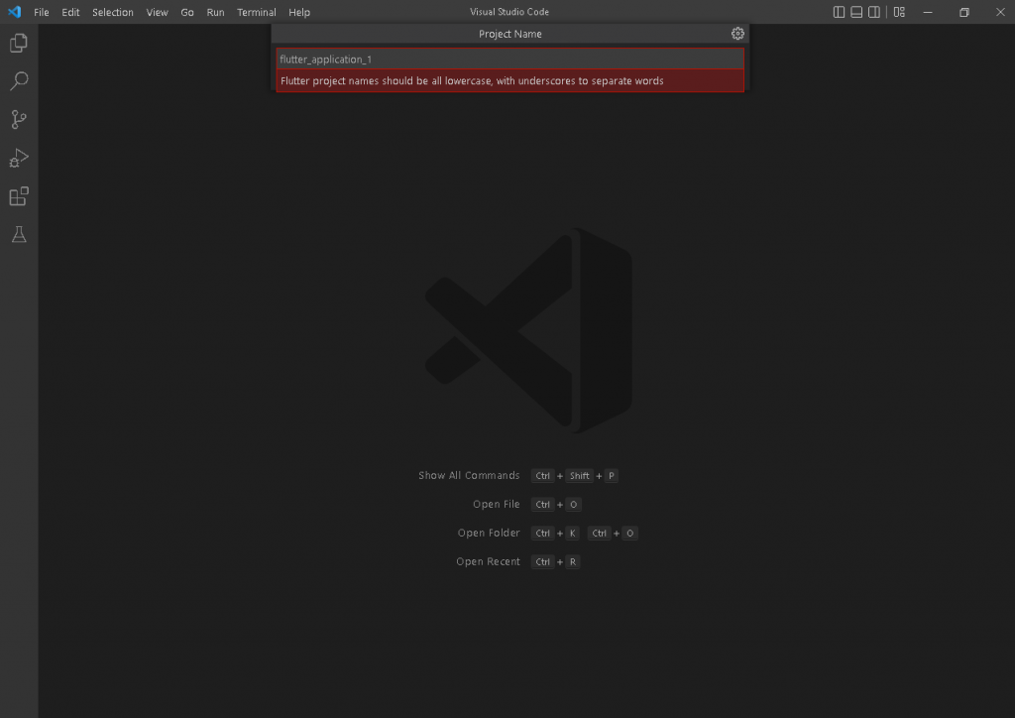Viewport: 1015px width, 718px height.
Task: Open the File menu
Action: [41, 12]
